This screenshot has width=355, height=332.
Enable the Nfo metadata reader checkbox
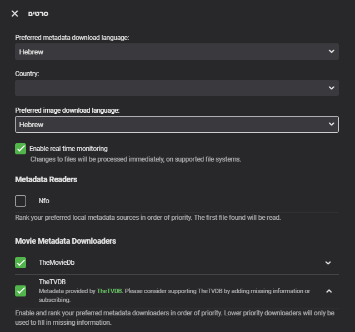[21, 201]
